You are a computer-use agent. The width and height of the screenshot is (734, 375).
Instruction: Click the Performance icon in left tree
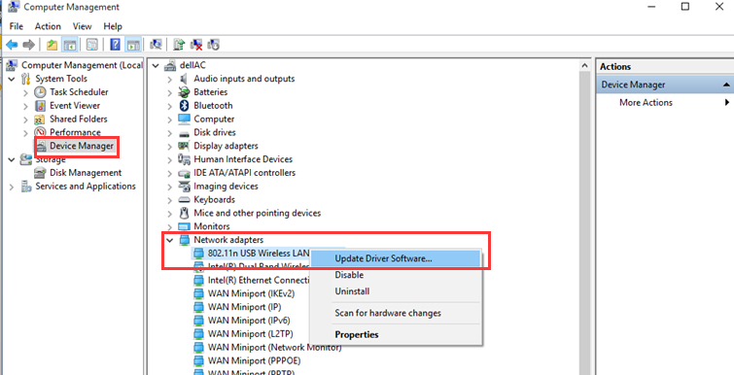pyautogui.click(x=41, y=132)
